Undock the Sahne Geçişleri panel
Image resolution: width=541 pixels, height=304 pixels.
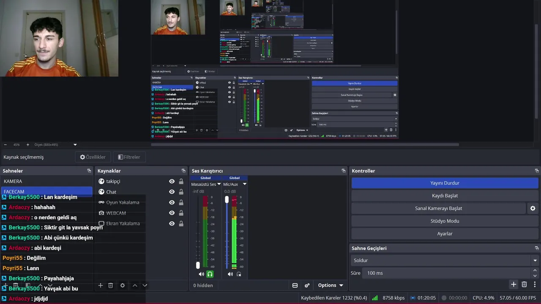pos(537,248)
